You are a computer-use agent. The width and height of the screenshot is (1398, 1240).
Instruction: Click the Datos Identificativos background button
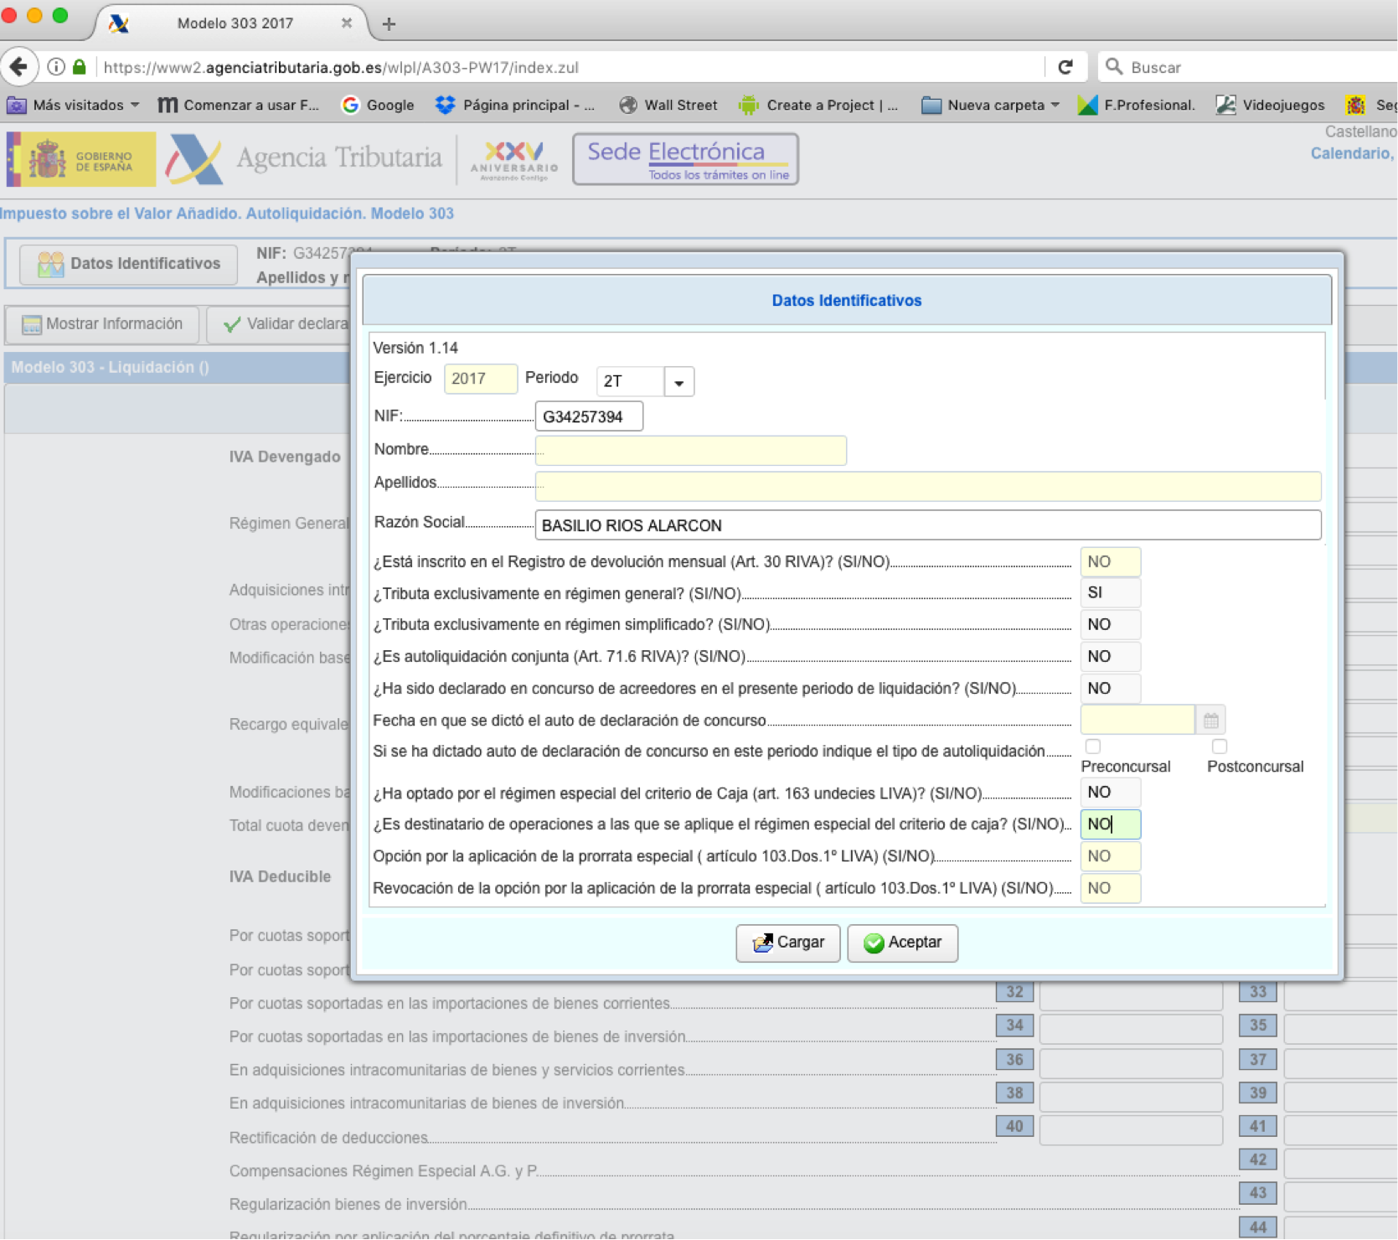tap(128, 264)
